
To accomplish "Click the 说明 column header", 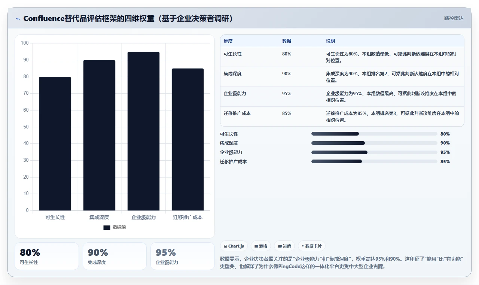I will 330,41.
